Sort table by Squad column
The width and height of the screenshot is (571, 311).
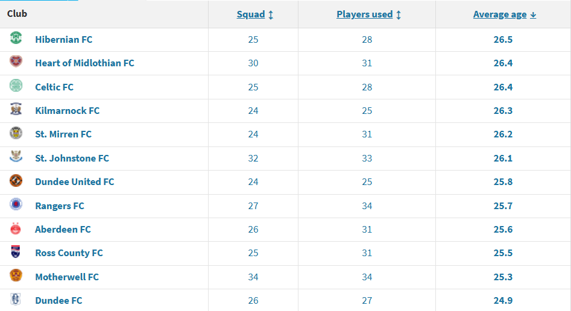coord(255,14)
